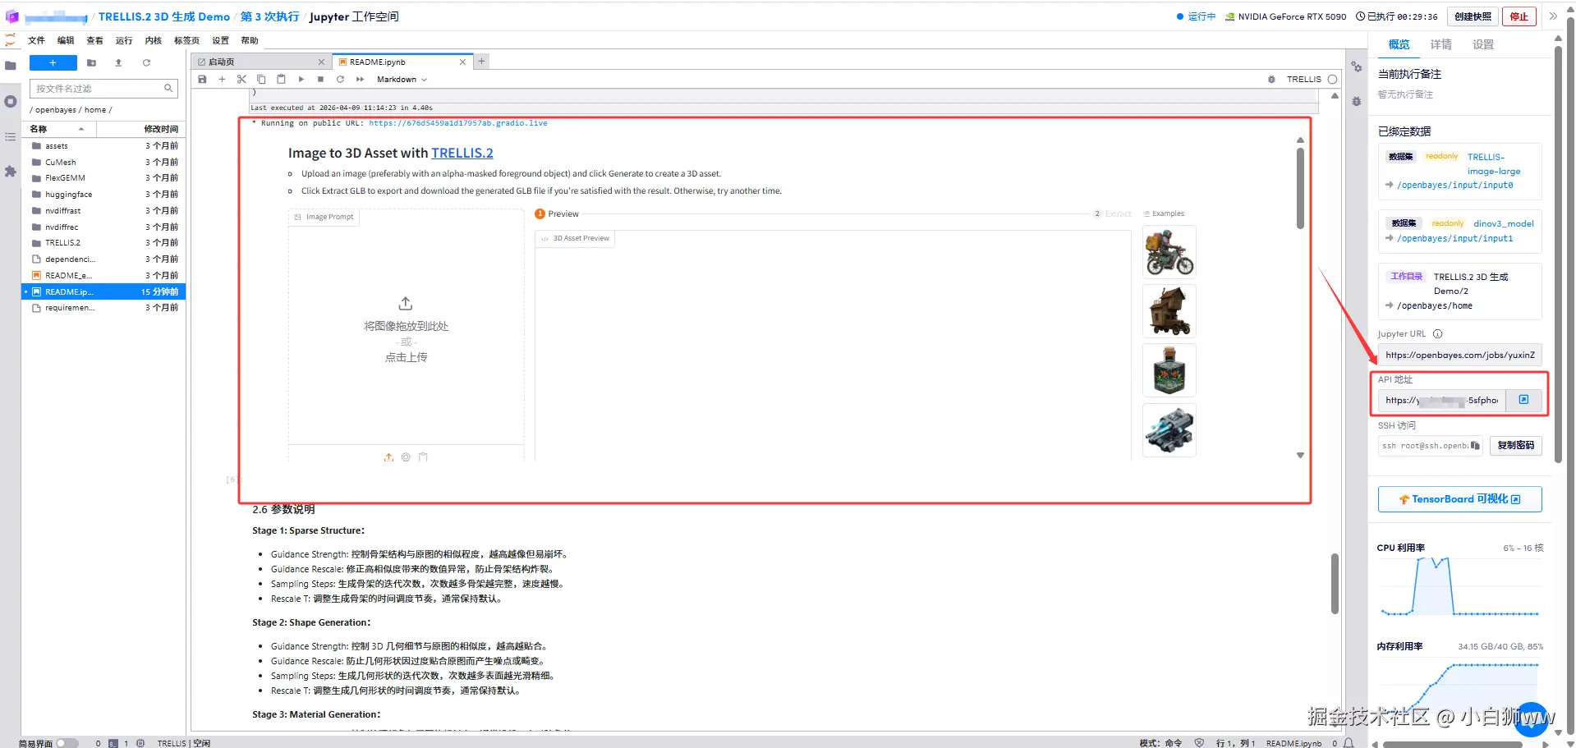The image size is (1576, 748).
Task: Click the Image Prompt upload area
Action: (407, 328)
